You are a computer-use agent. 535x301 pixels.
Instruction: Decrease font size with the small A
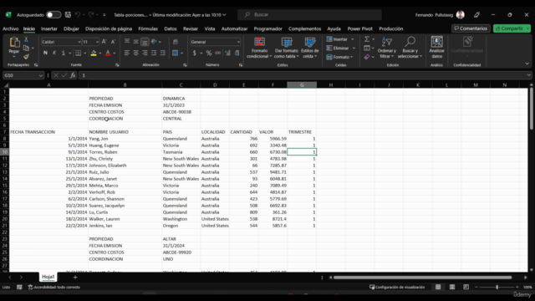pyautogui.click(x=113, y=42)
